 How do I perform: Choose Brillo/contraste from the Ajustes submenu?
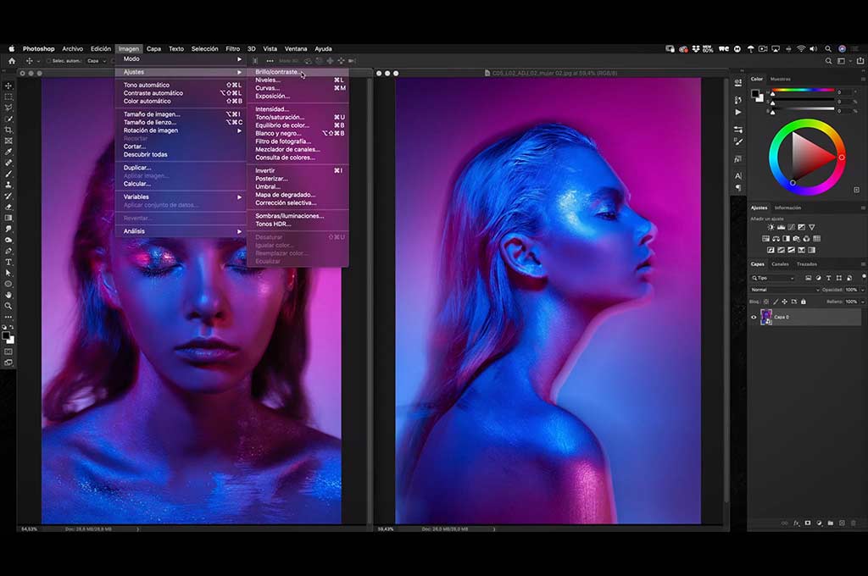point(277,72)
